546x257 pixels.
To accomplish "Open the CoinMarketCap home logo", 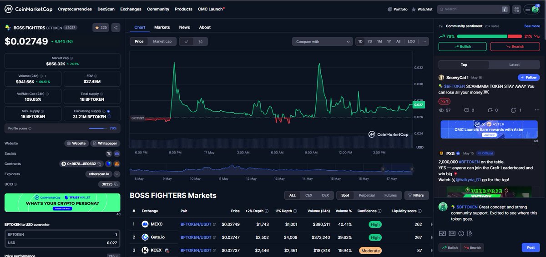I will coord(29,9).
